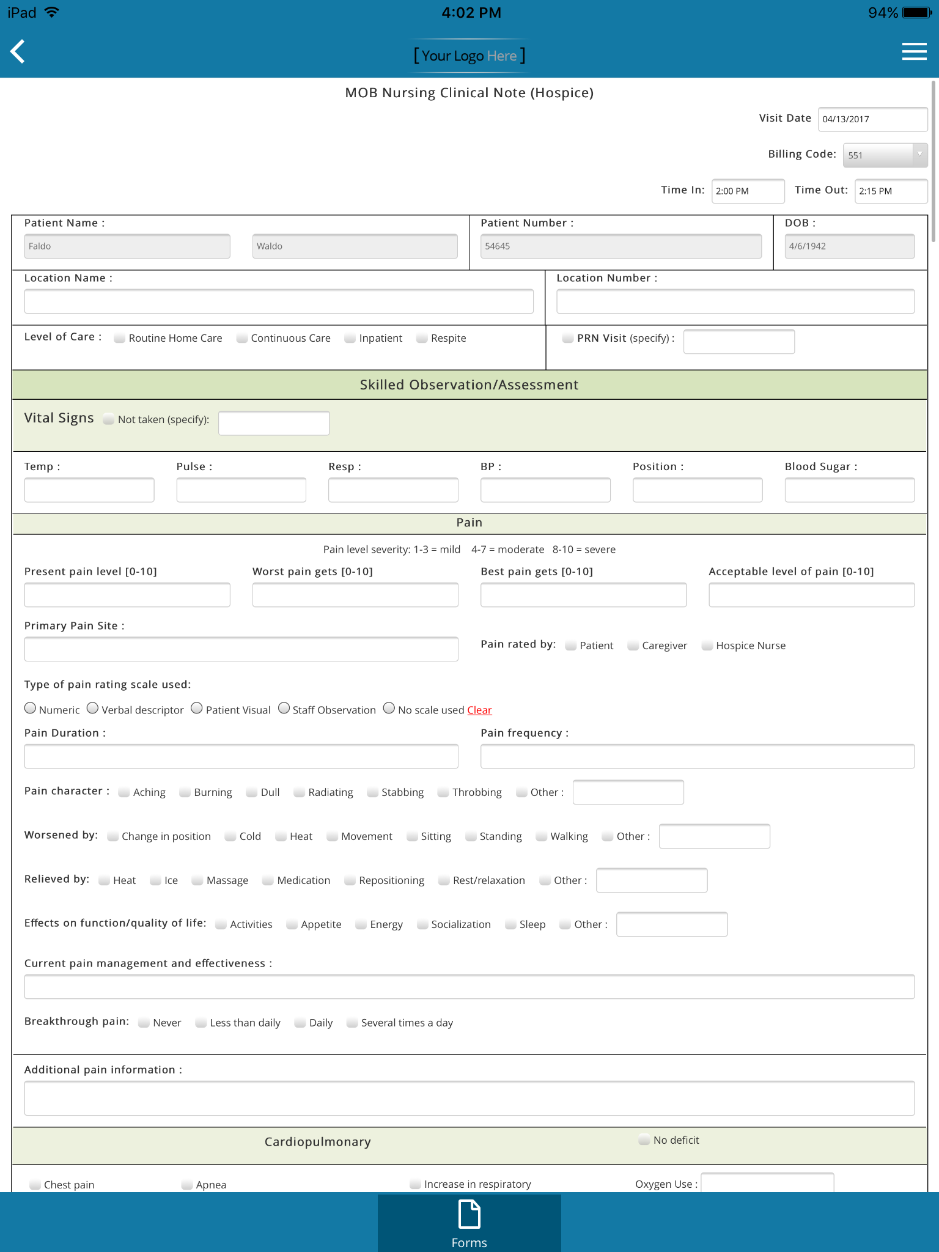Open the hamburger menu

tap(914, 52)
